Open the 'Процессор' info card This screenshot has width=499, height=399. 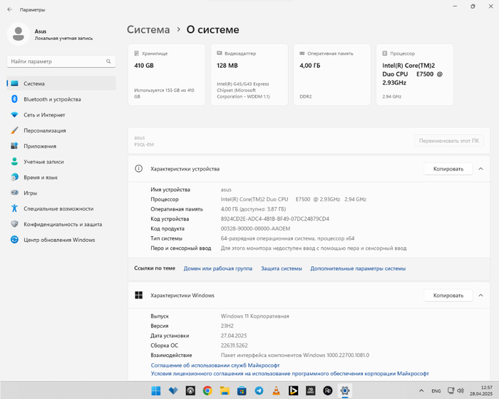coord(415,74)
